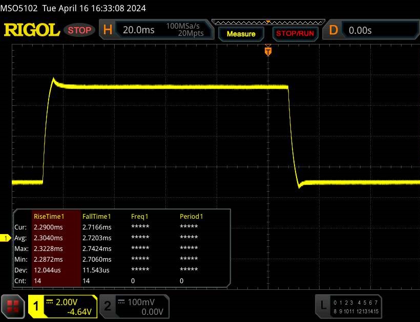Image resolution: width=420 pixels, height=322 pixels.
Task: Click the digital channels 0-15 indicator
Action: pos(356,307)
